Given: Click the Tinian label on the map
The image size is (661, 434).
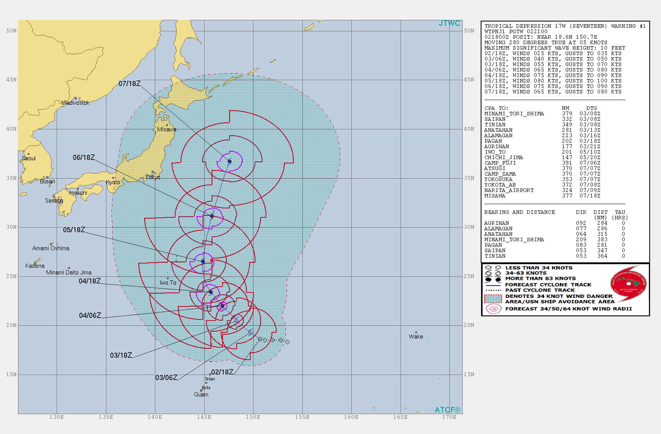Looking at the screenshot, I should point(210,379).
